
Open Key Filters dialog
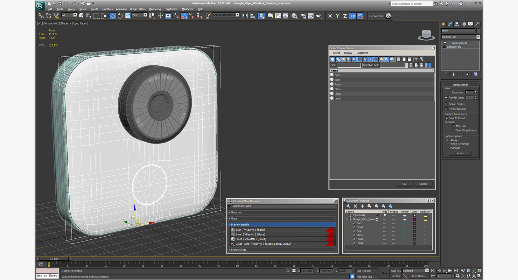419,276
